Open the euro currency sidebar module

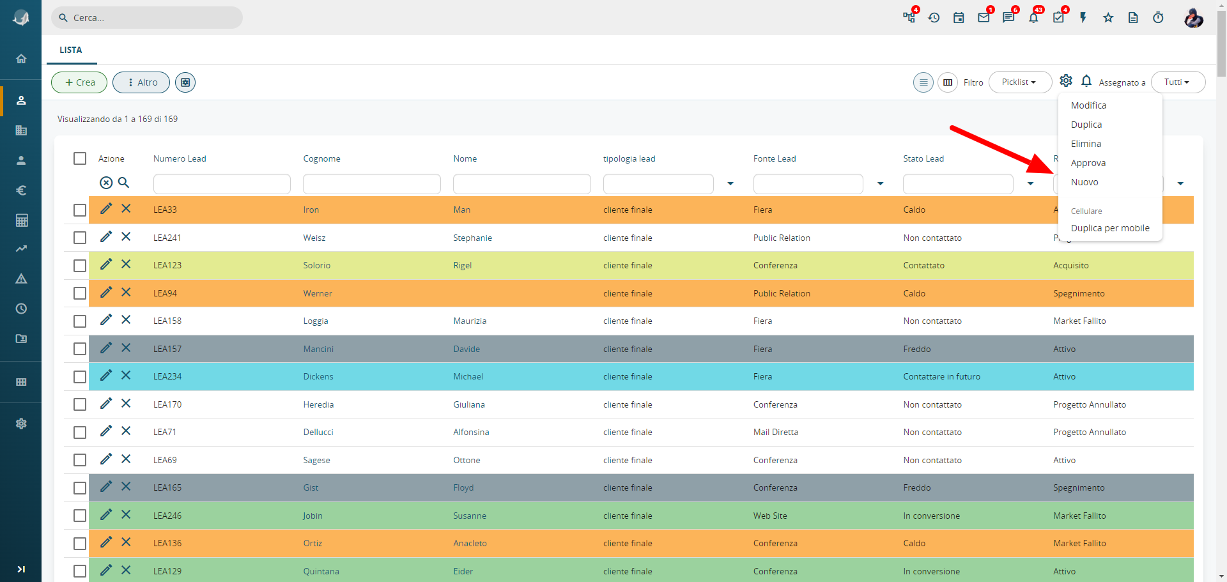coord(21,190)
